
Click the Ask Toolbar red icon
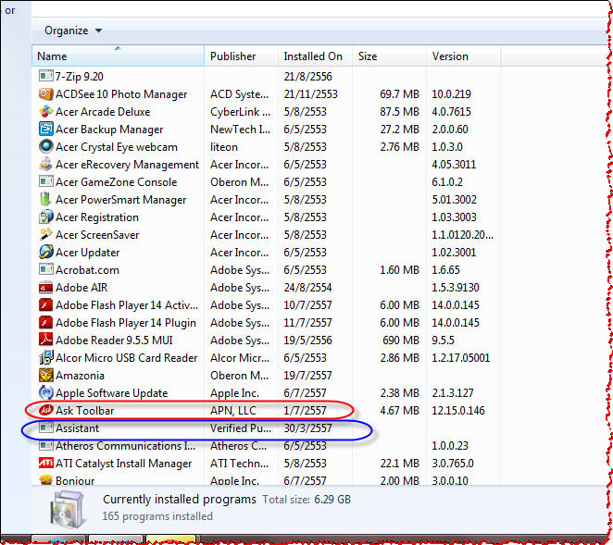point(45,410)
